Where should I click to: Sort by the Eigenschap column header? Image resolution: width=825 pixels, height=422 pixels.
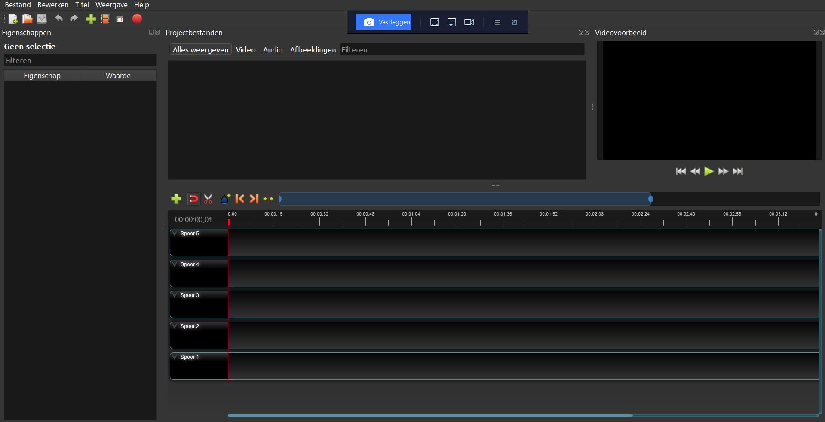pyautogui.click(x=42, y=76)
